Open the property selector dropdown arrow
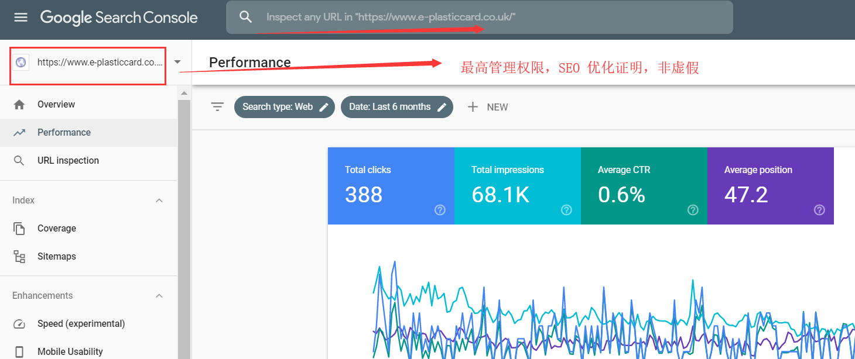 tap(177, 62)
